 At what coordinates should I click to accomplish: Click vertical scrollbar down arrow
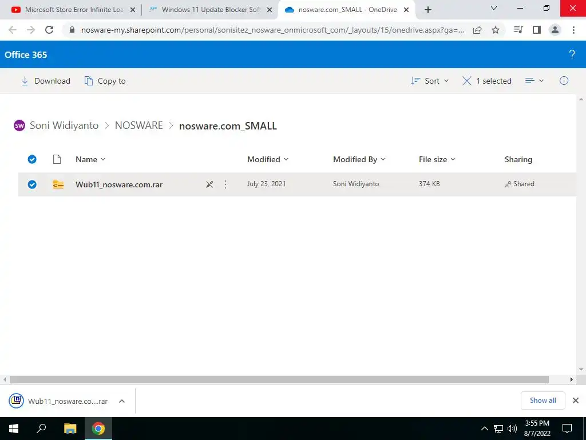[x=581, y=370]
